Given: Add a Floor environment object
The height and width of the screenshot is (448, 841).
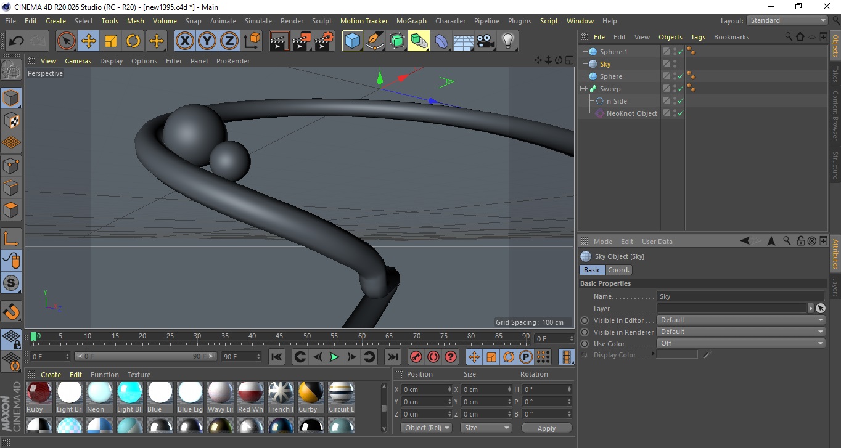Looking at the screenshot, I should pyautogui.click(x=464, y=41).
